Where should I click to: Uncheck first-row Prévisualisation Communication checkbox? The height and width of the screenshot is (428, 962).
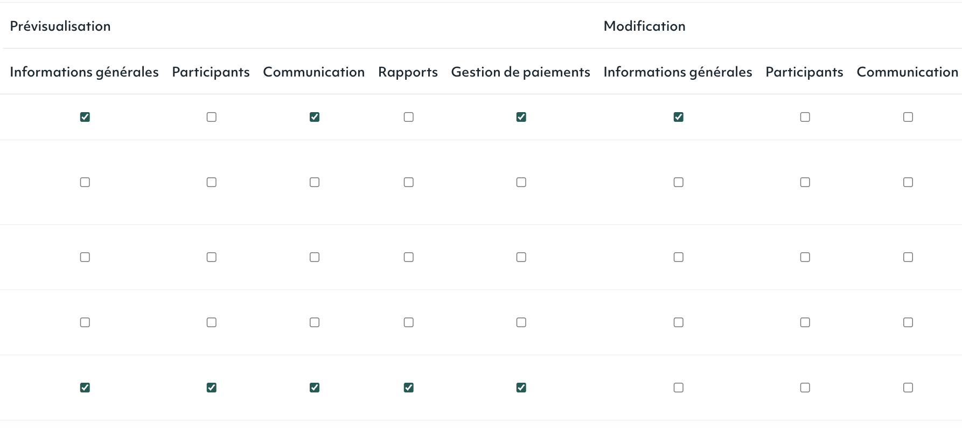click(315, 117)
